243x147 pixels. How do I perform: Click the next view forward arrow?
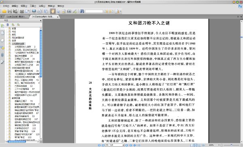point(139,145)
